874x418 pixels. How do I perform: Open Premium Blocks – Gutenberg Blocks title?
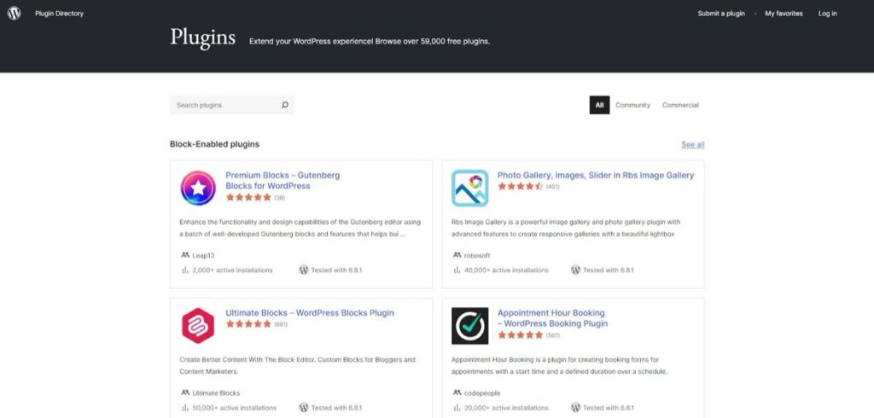click(283, 180)
